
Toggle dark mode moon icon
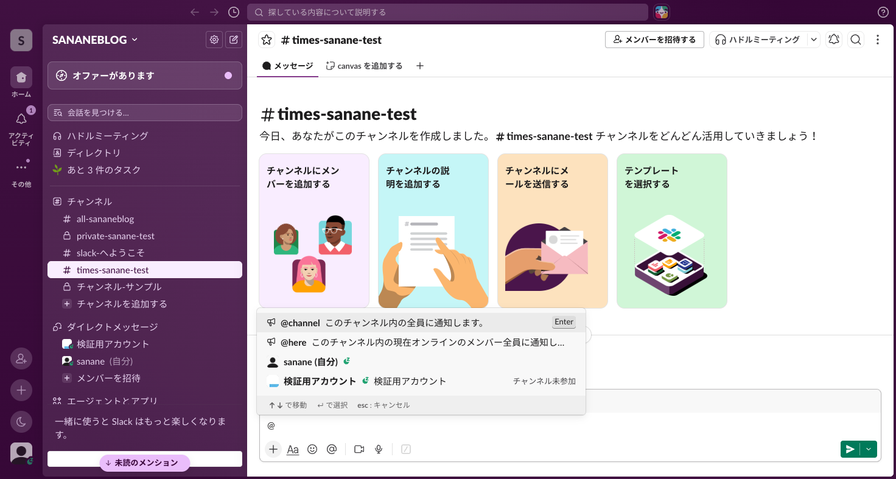tap(21, 422)
